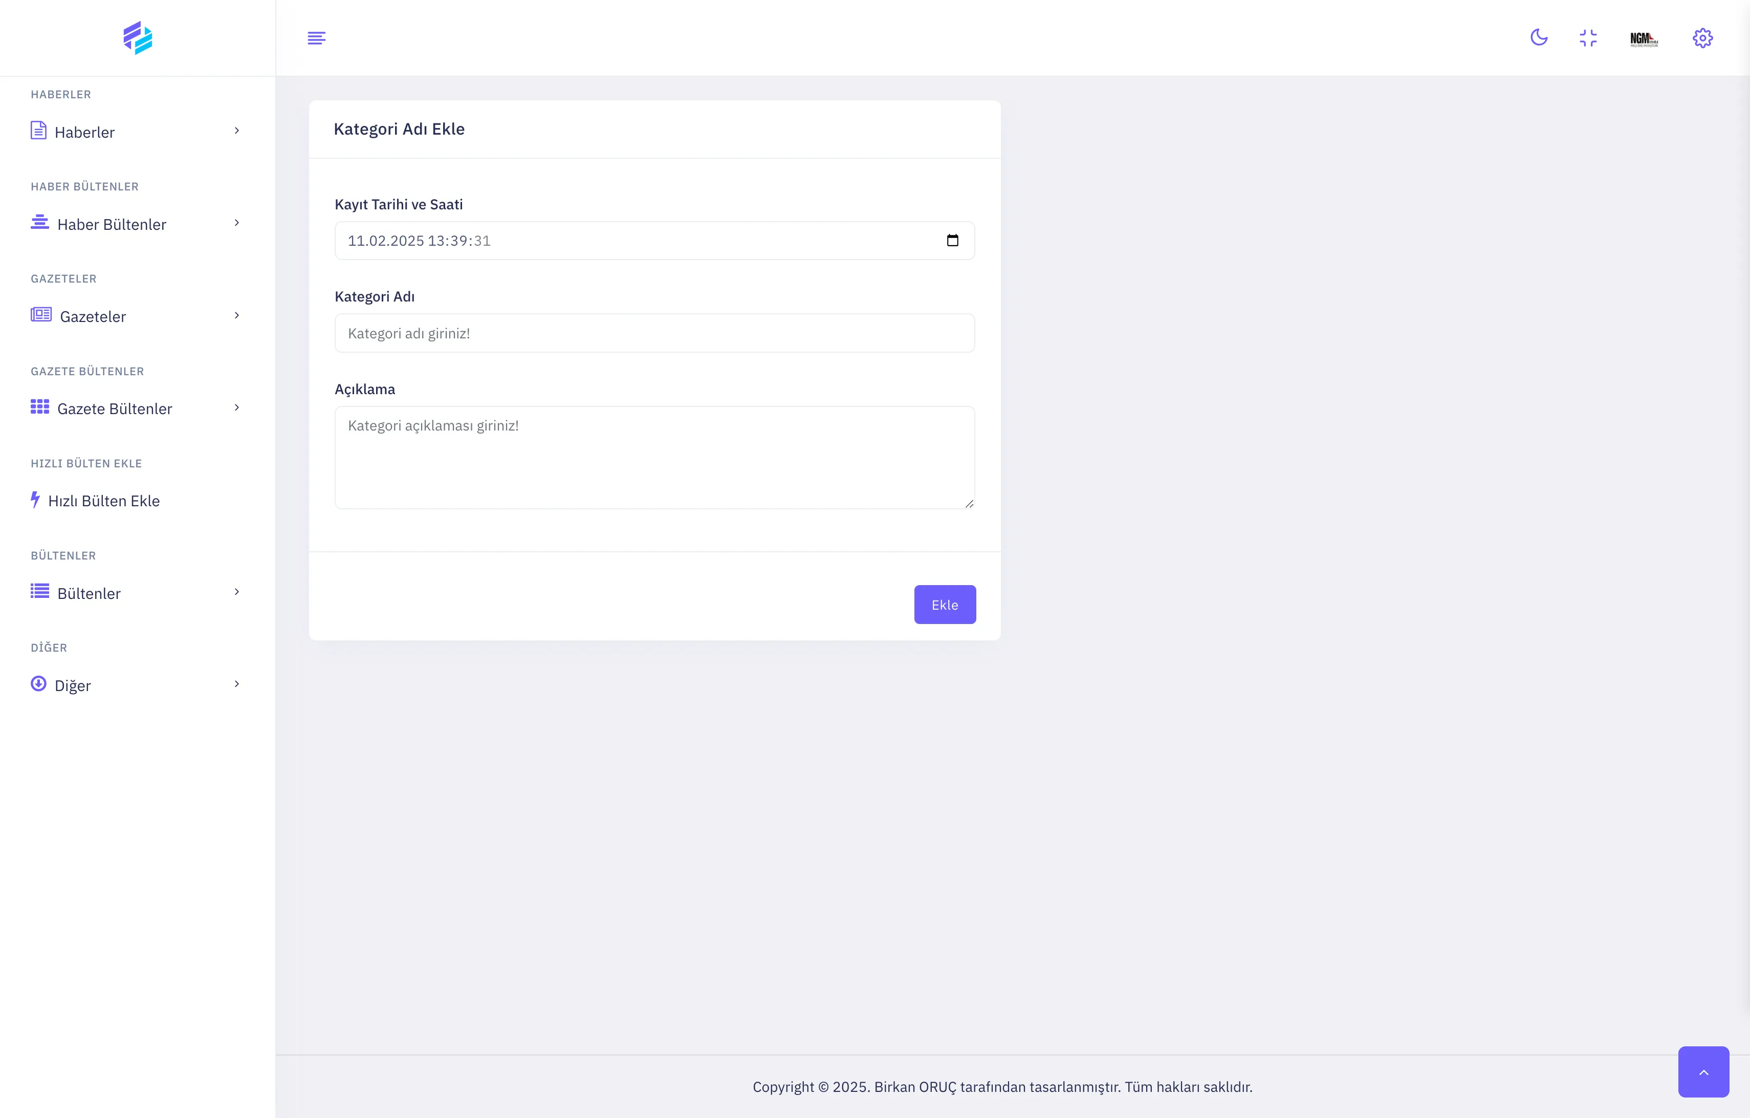Click the Gazeteler newspaper icon
1750x1118 pixels.
tap(41, 315)
